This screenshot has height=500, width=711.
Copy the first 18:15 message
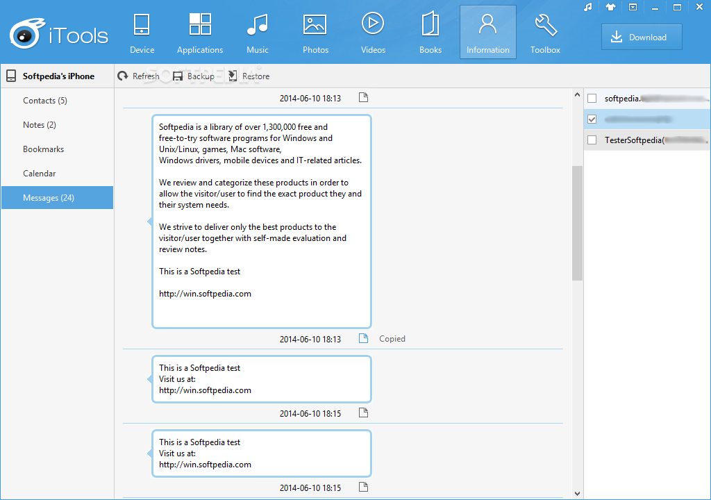coord(363,413)
